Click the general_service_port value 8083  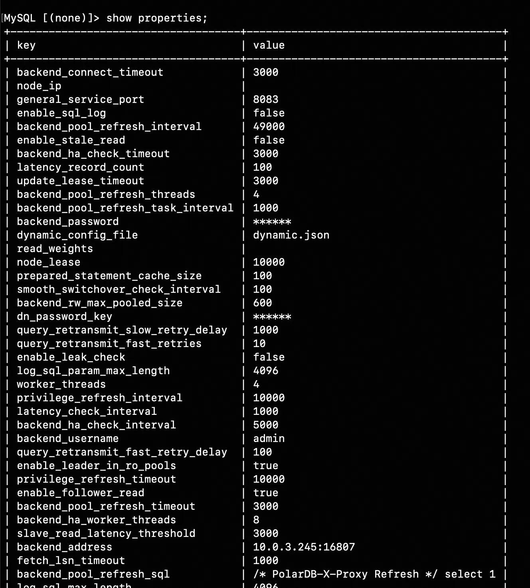[265, 100]
